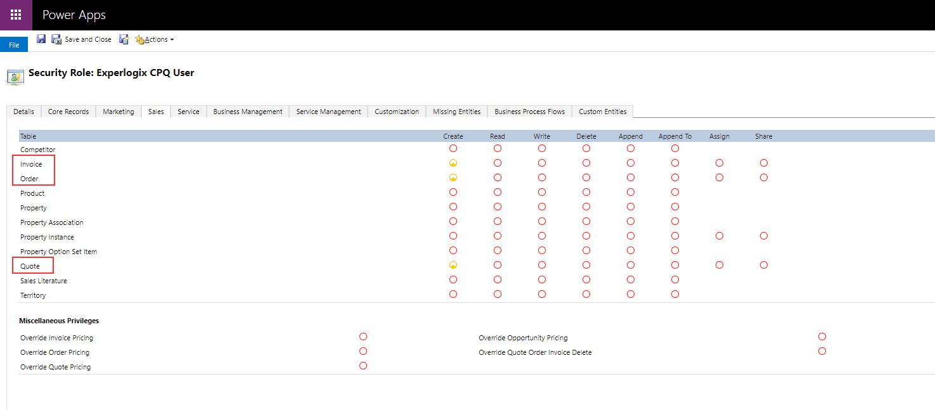Click the Read column header

(x=498, y=136)
